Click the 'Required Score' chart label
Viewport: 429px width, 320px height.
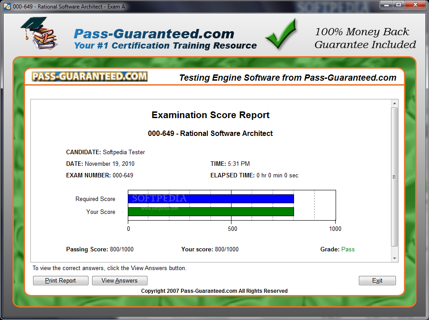point(95,199)
